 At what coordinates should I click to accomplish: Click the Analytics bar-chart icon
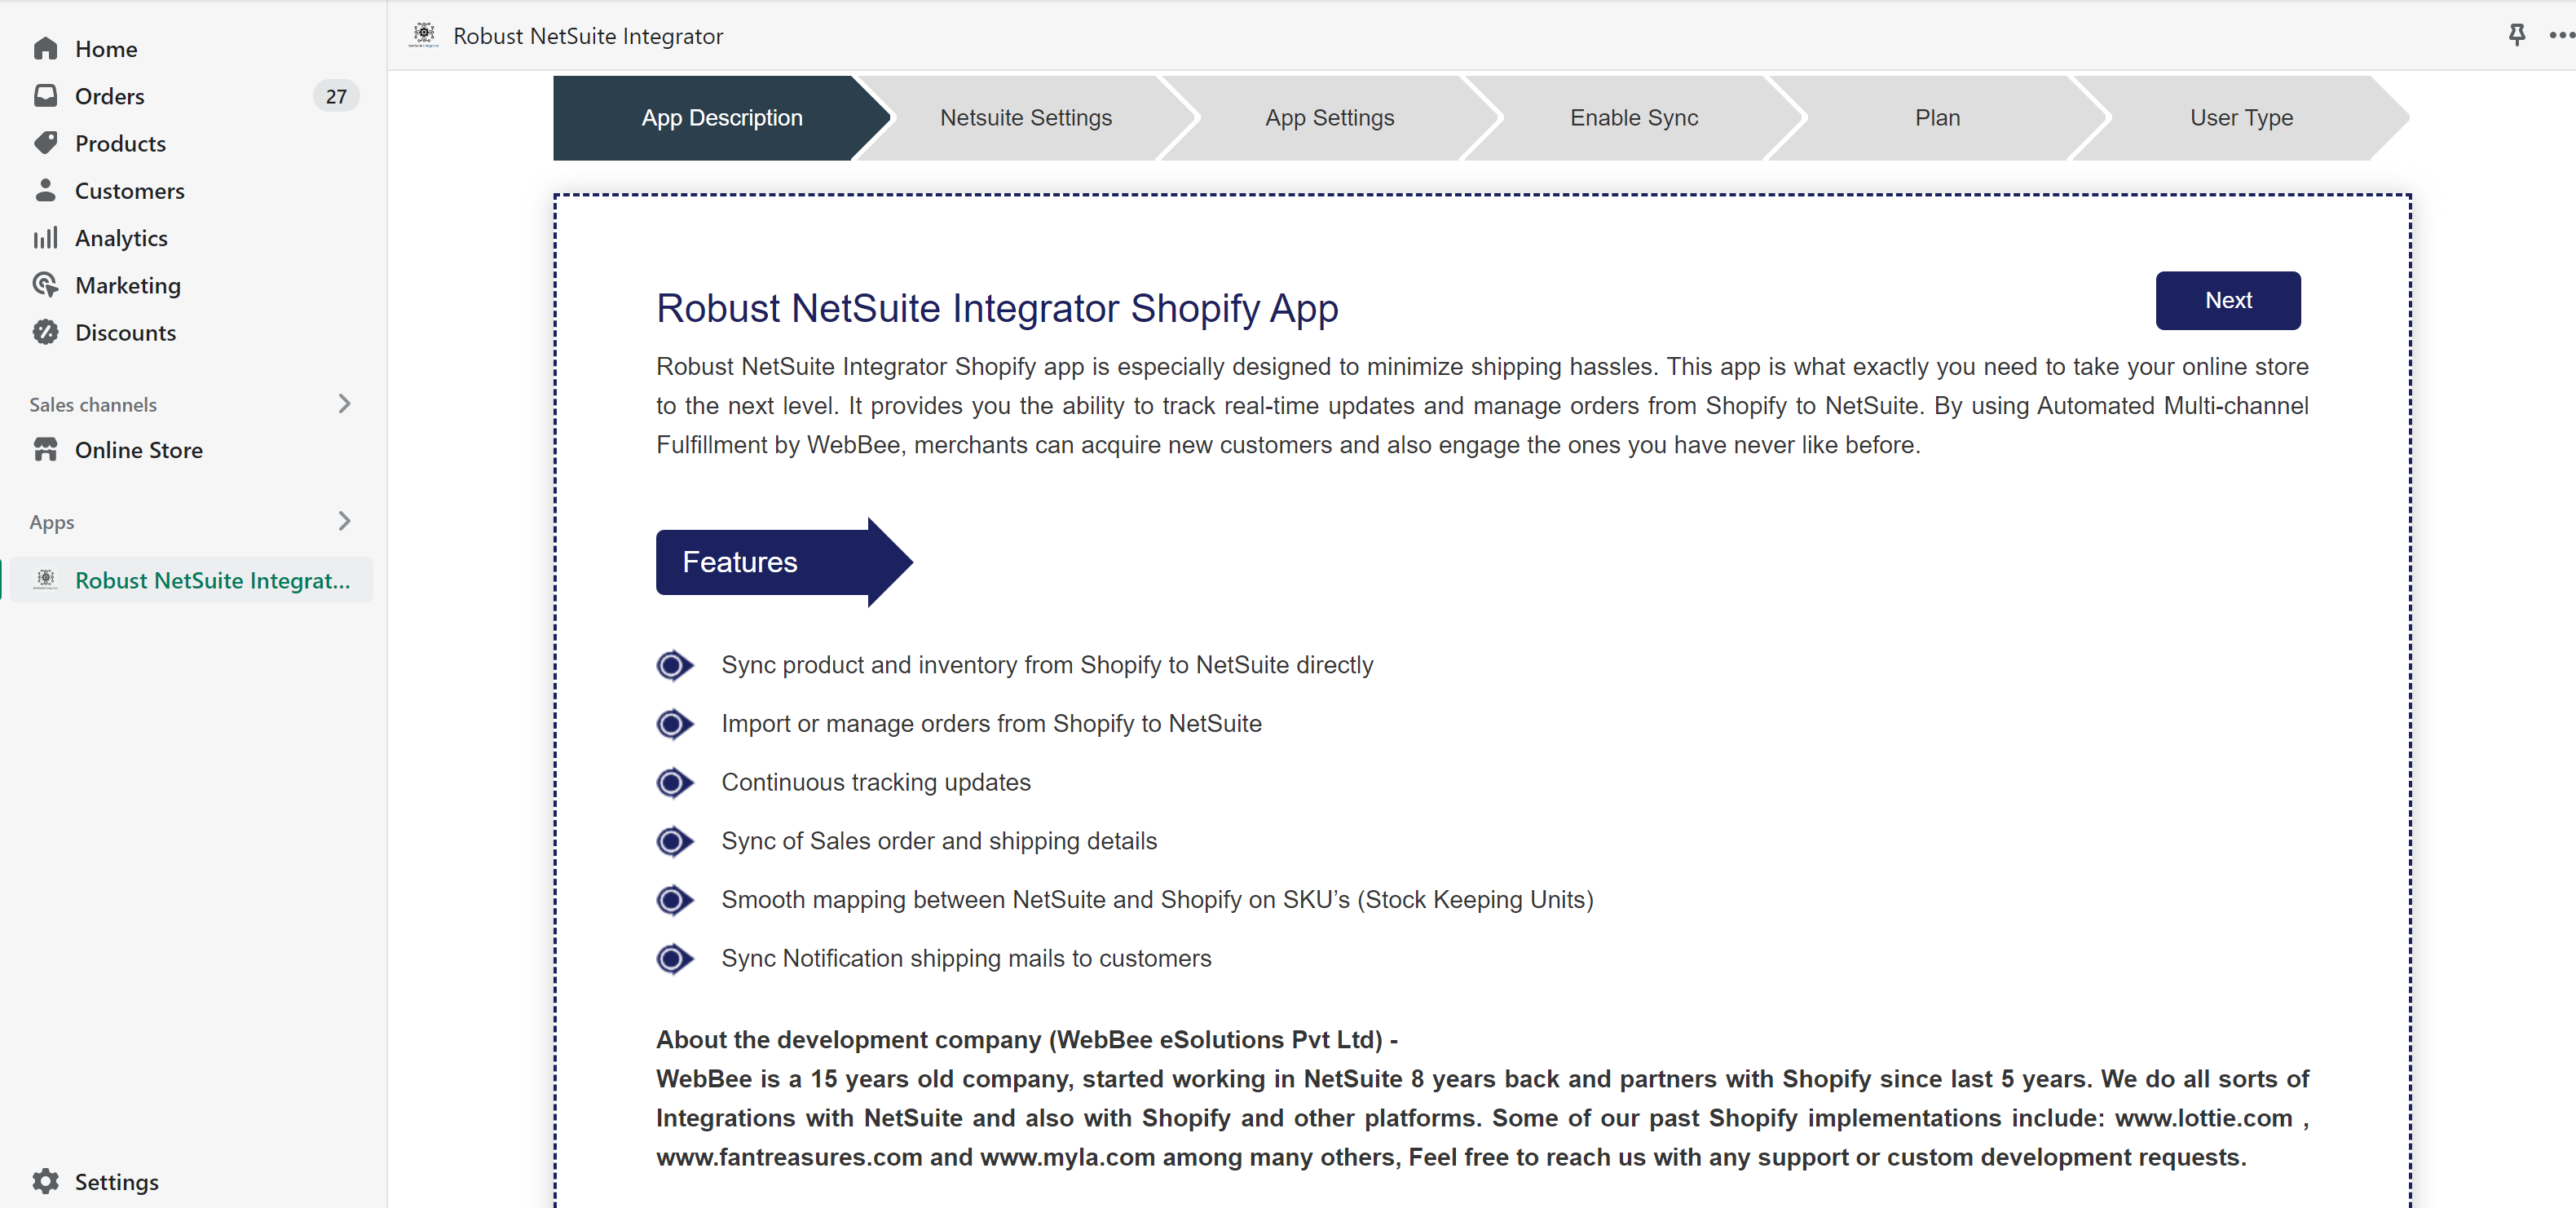pos(46,237)
